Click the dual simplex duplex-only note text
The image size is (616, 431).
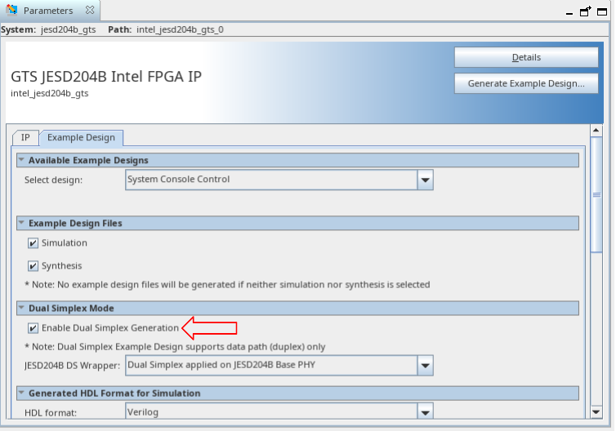pos(175,347)
